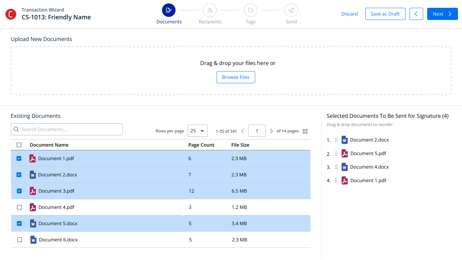Screen dimensions: 462x260
Task: Sort by Document Name column header
Action: pyautogui.click(x=49, y=145)
